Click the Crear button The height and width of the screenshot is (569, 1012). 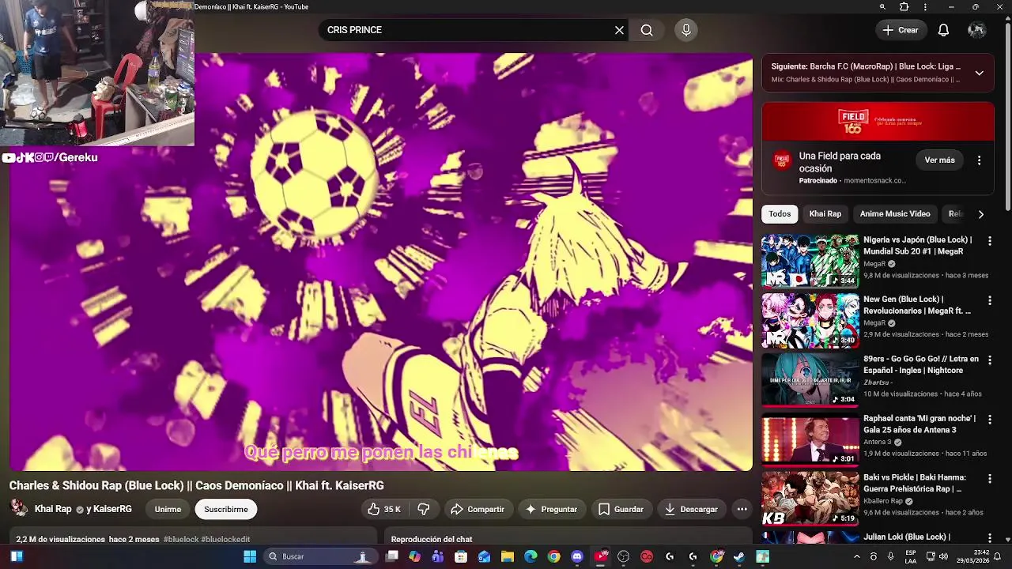pyautogui.click(x=901, y=30)
